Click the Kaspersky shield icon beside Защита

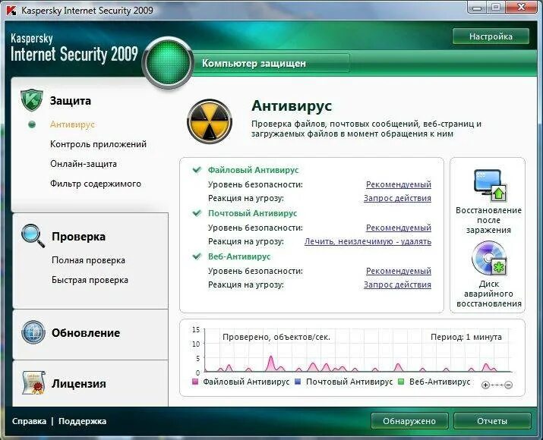[31, 100]
